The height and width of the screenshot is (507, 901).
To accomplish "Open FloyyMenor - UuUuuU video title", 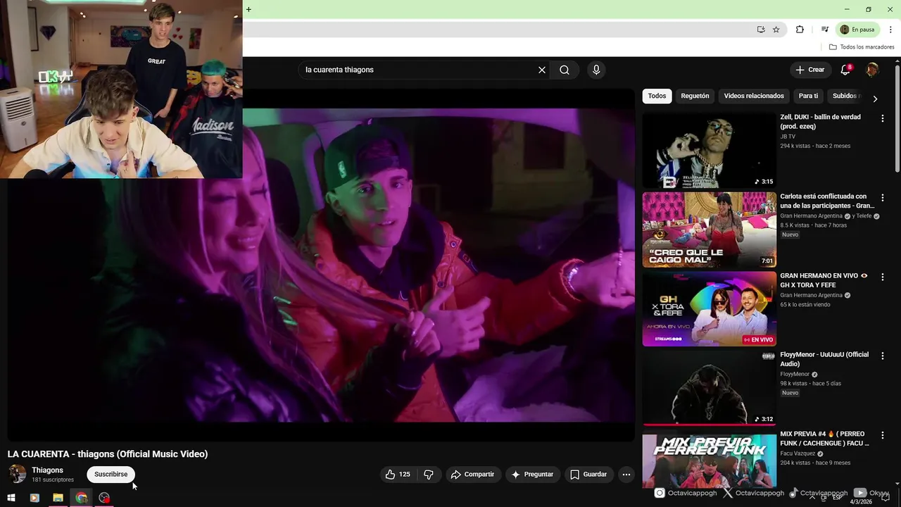I will click(824, 359).
